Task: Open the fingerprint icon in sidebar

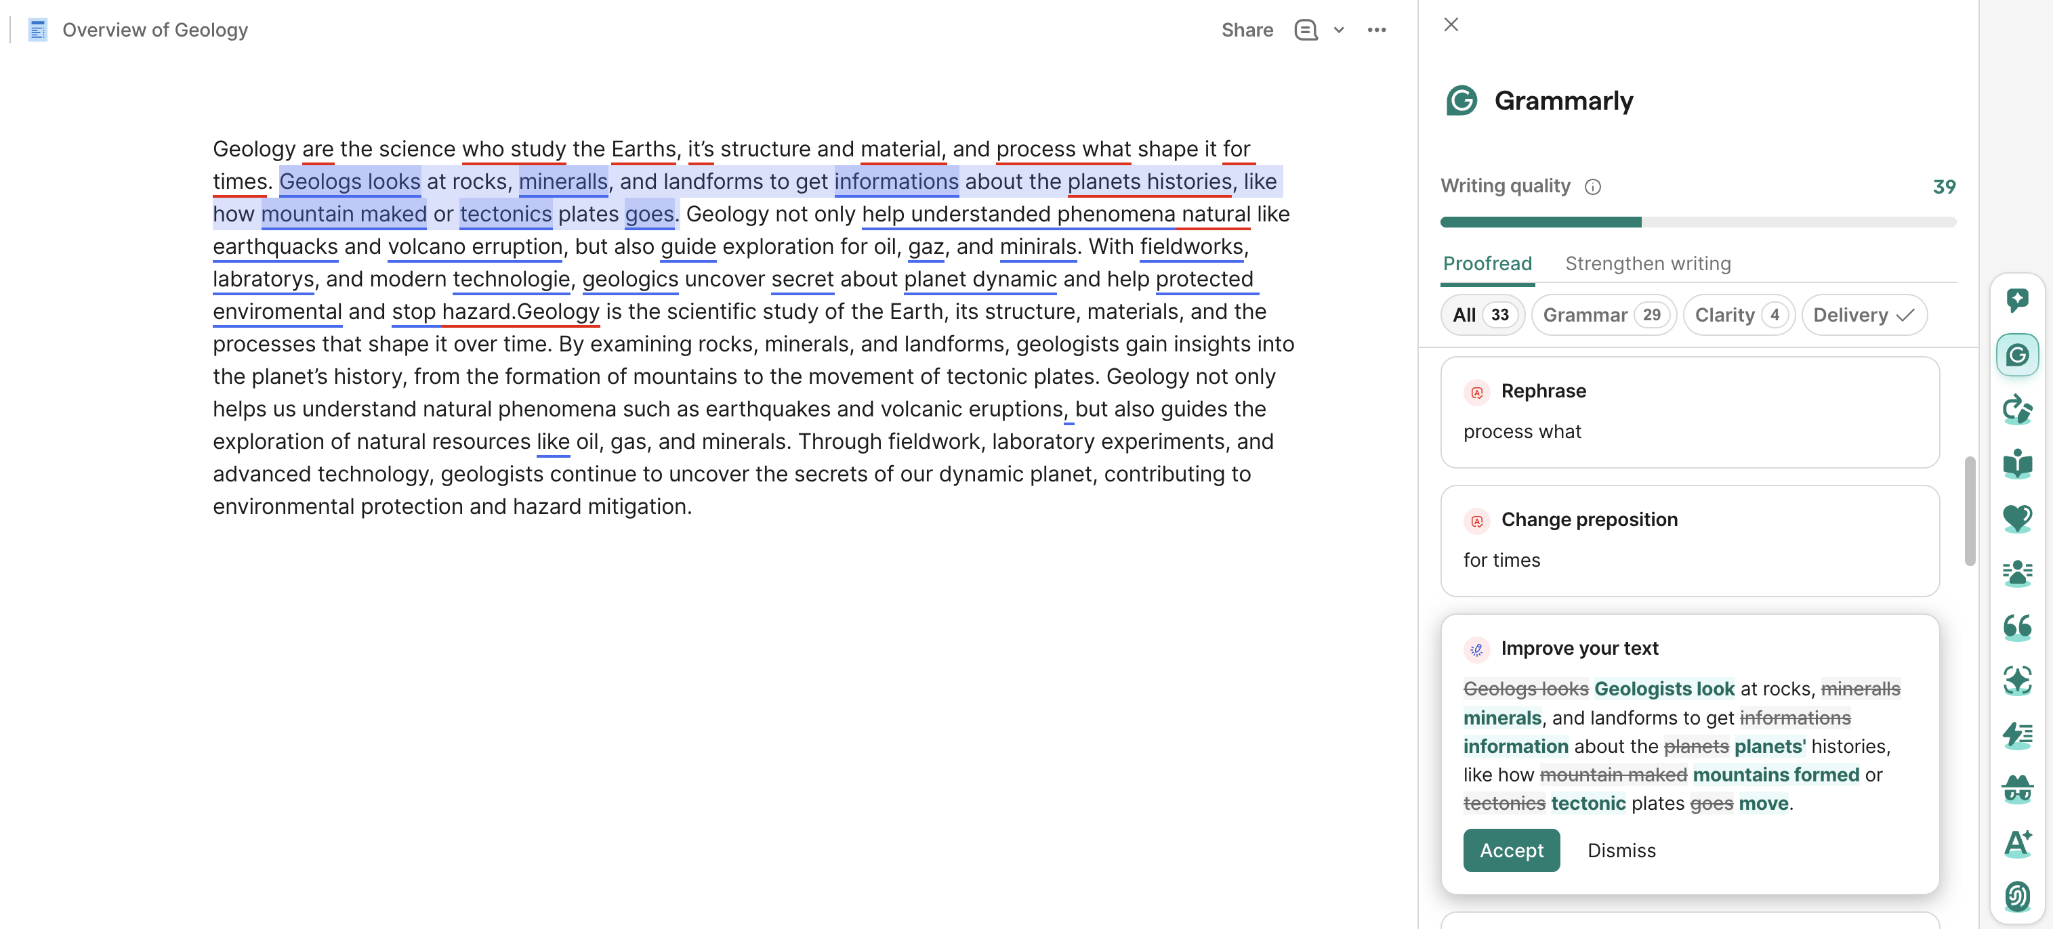Action: (x=2016, y=897)
